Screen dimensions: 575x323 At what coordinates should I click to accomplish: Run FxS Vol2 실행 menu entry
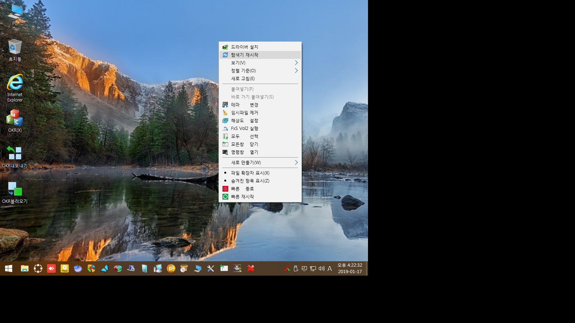point(260,128)
